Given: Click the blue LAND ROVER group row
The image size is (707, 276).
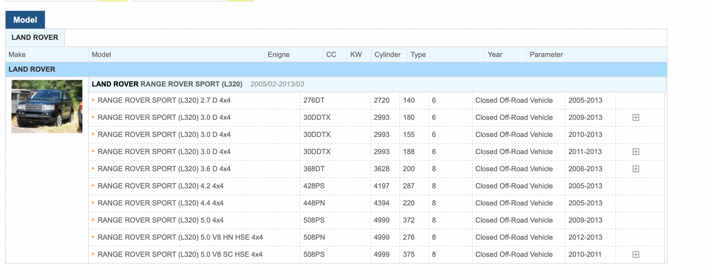Looking at the screenshot, I should click(336, 69).
